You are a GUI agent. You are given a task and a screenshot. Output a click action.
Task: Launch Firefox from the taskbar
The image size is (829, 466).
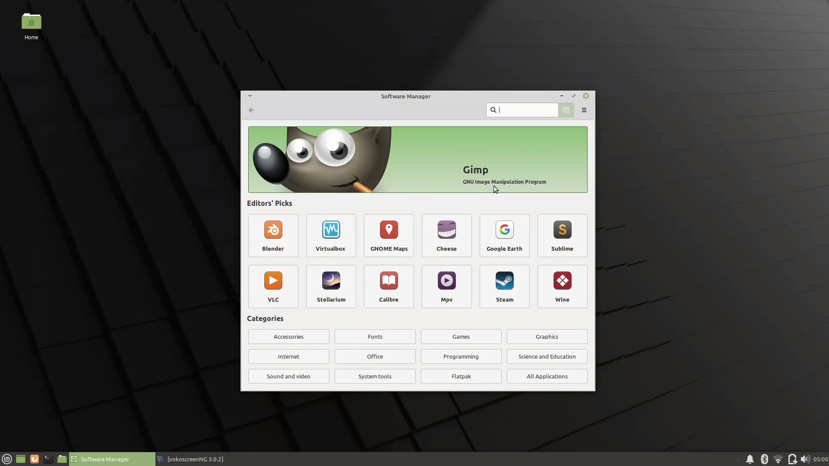tap(35, 459)
